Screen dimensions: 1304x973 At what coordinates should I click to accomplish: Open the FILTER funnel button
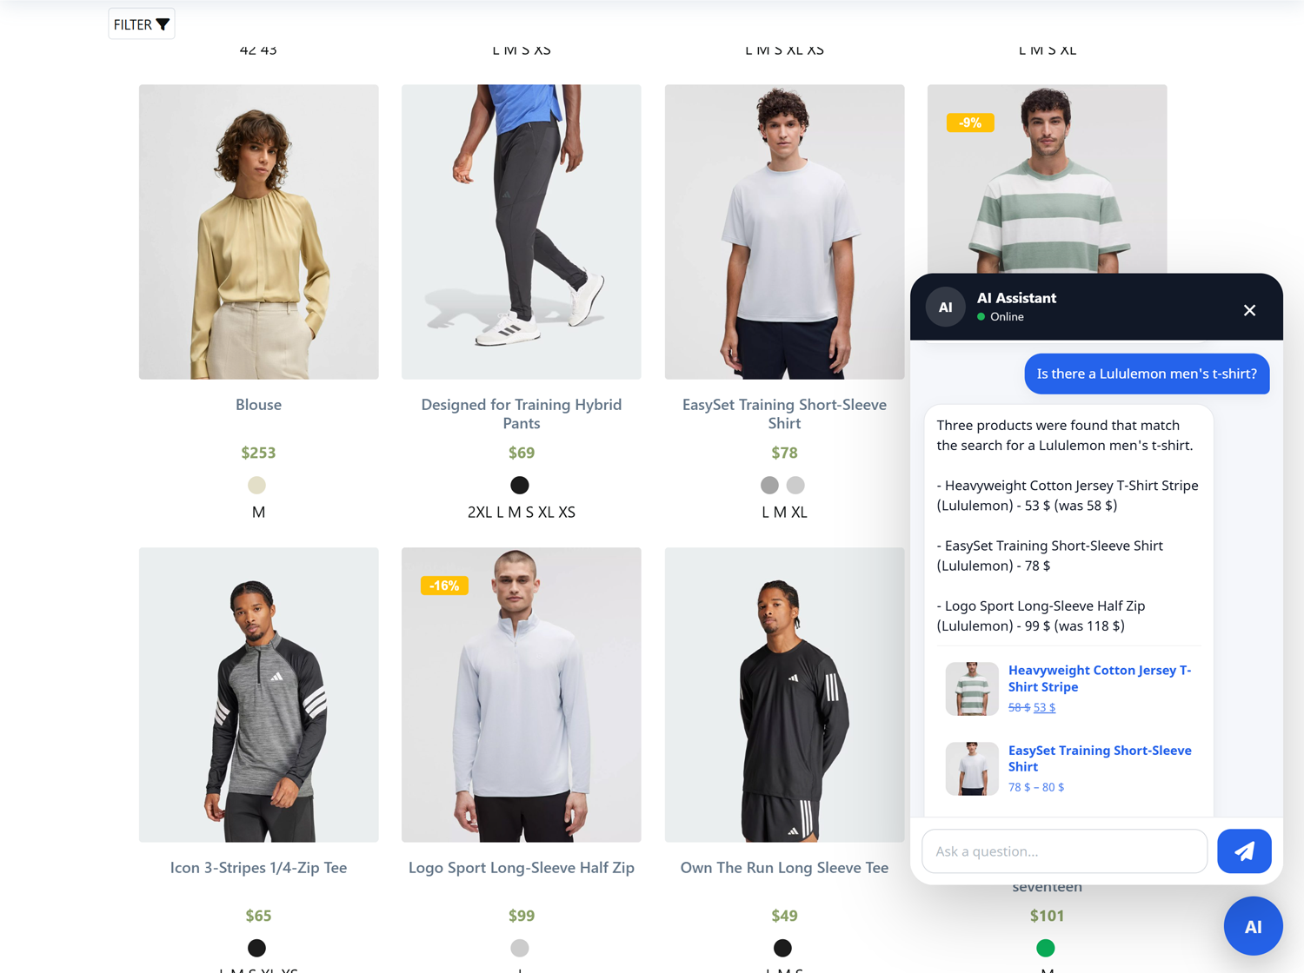(142, 24)
